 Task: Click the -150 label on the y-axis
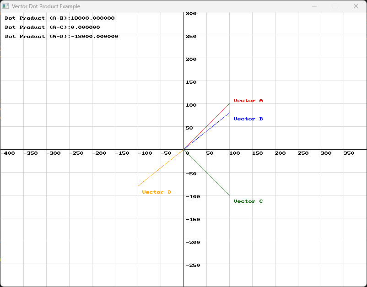click(192, 219)
